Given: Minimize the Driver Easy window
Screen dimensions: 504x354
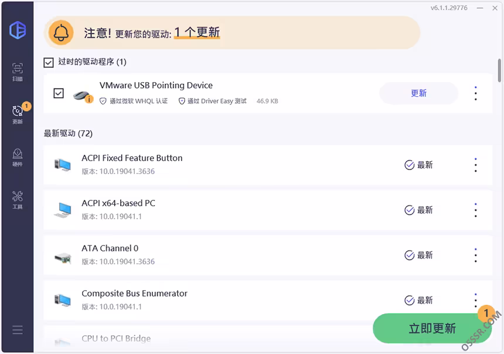Looking at the screenshot, I should (480, 8).
